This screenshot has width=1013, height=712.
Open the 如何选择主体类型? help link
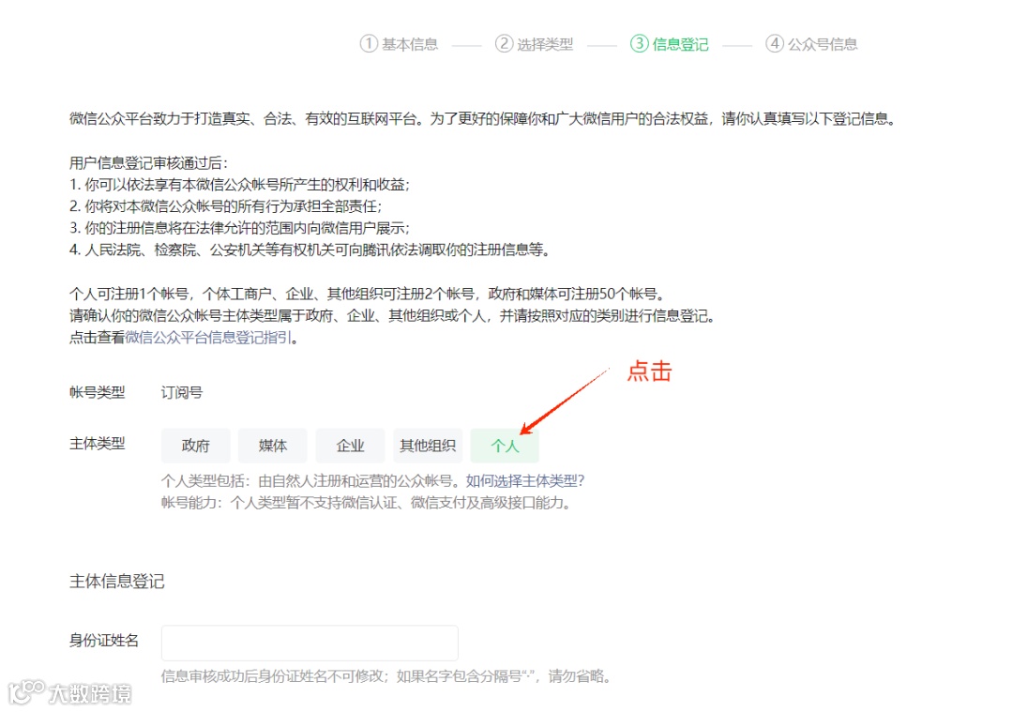pos(524,480)
